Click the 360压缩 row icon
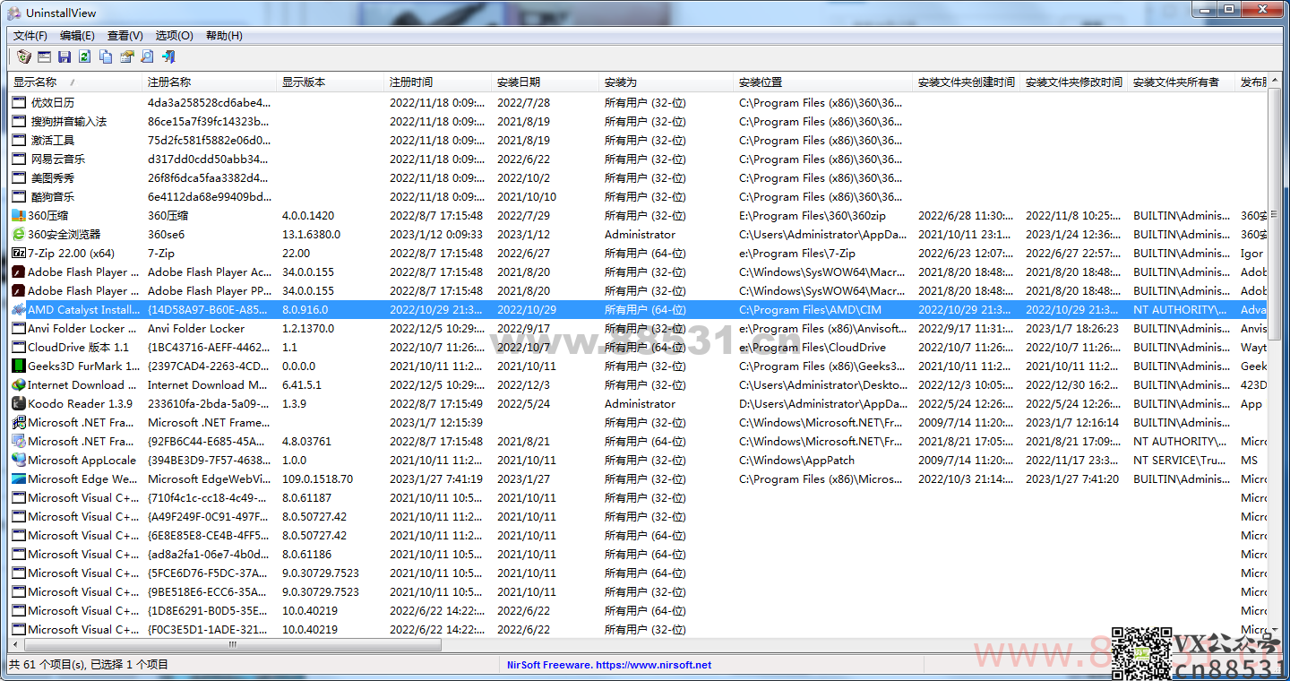1290x681 pixels. (x=19, y=215)
